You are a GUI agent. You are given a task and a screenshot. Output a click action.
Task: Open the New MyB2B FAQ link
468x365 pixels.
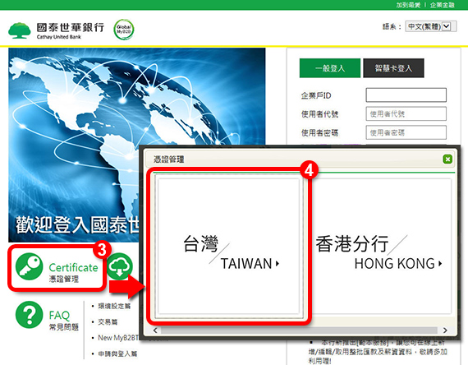pyautogui.click(x=119, y=338)
